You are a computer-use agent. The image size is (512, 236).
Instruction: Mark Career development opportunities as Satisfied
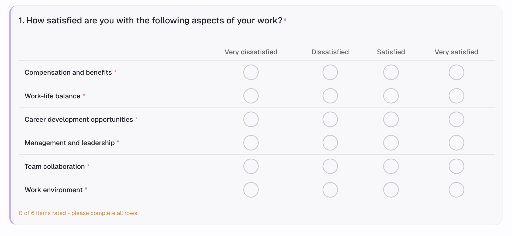[391, 119]
